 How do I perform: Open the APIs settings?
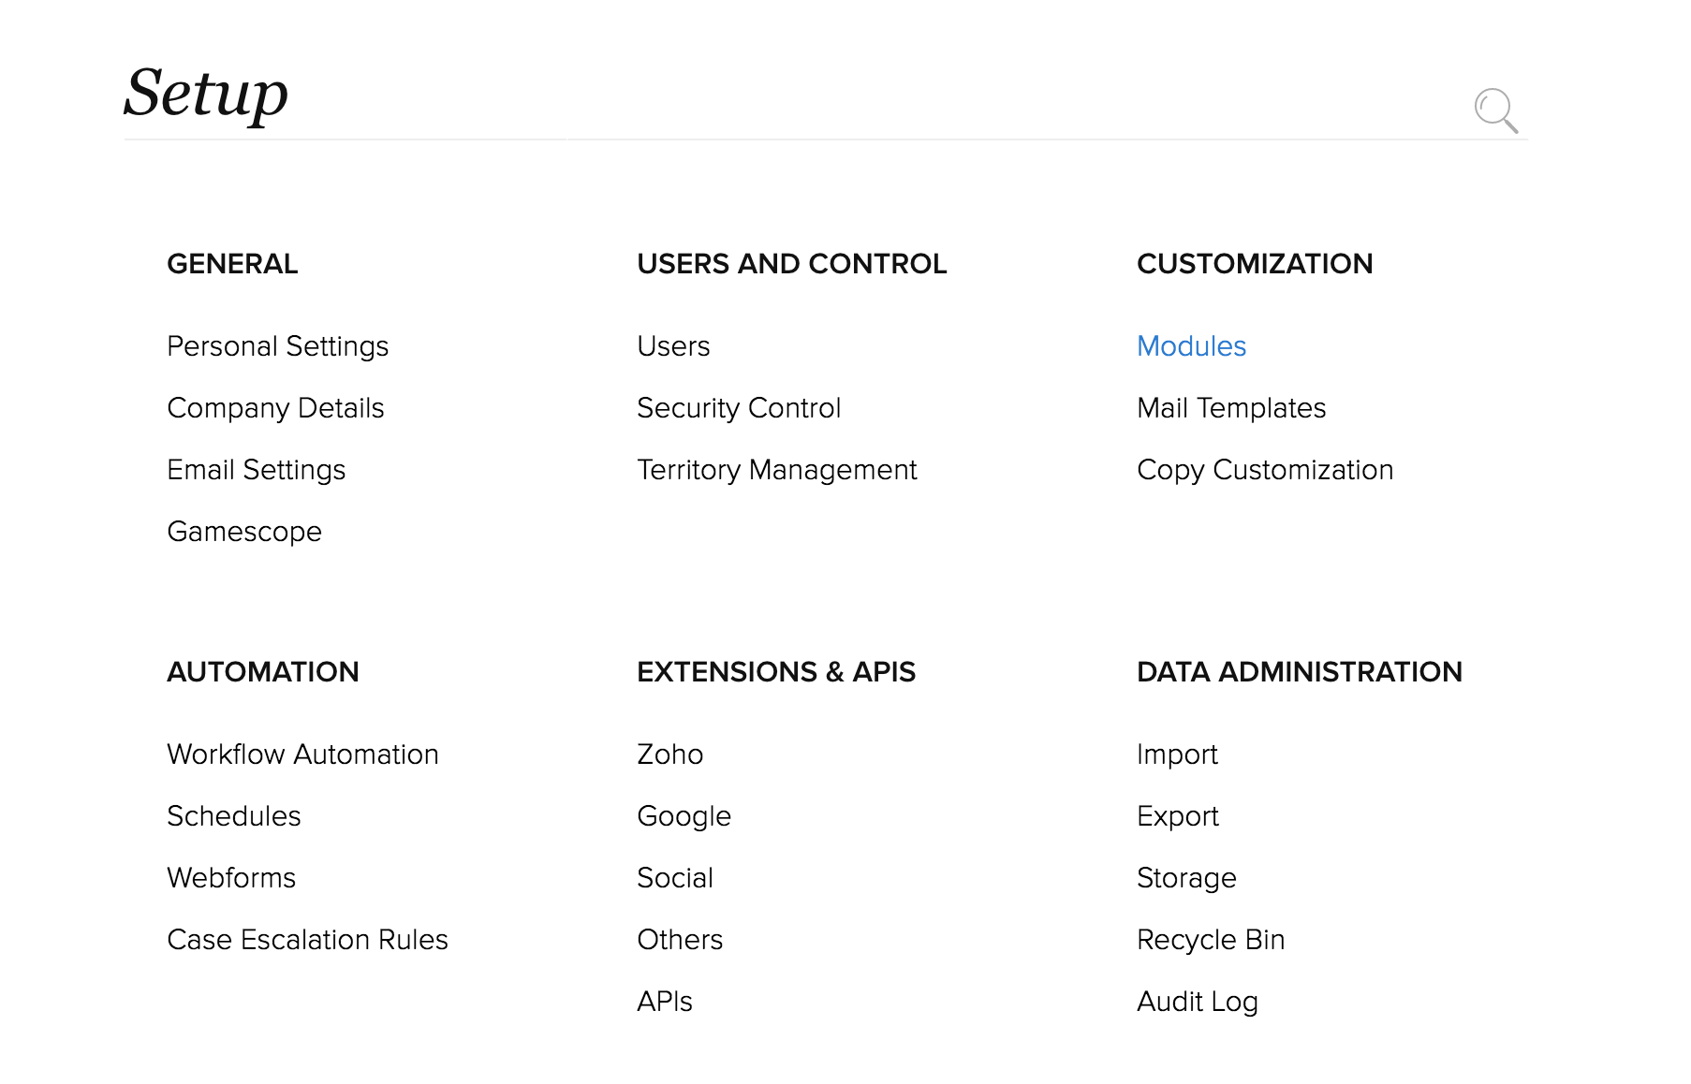tap(664, 1002)
